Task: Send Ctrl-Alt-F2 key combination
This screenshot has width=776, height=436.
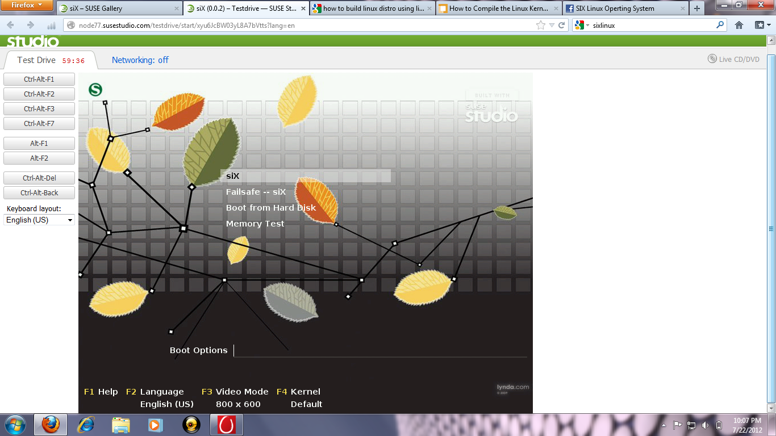Action: (x=39, y=94)
